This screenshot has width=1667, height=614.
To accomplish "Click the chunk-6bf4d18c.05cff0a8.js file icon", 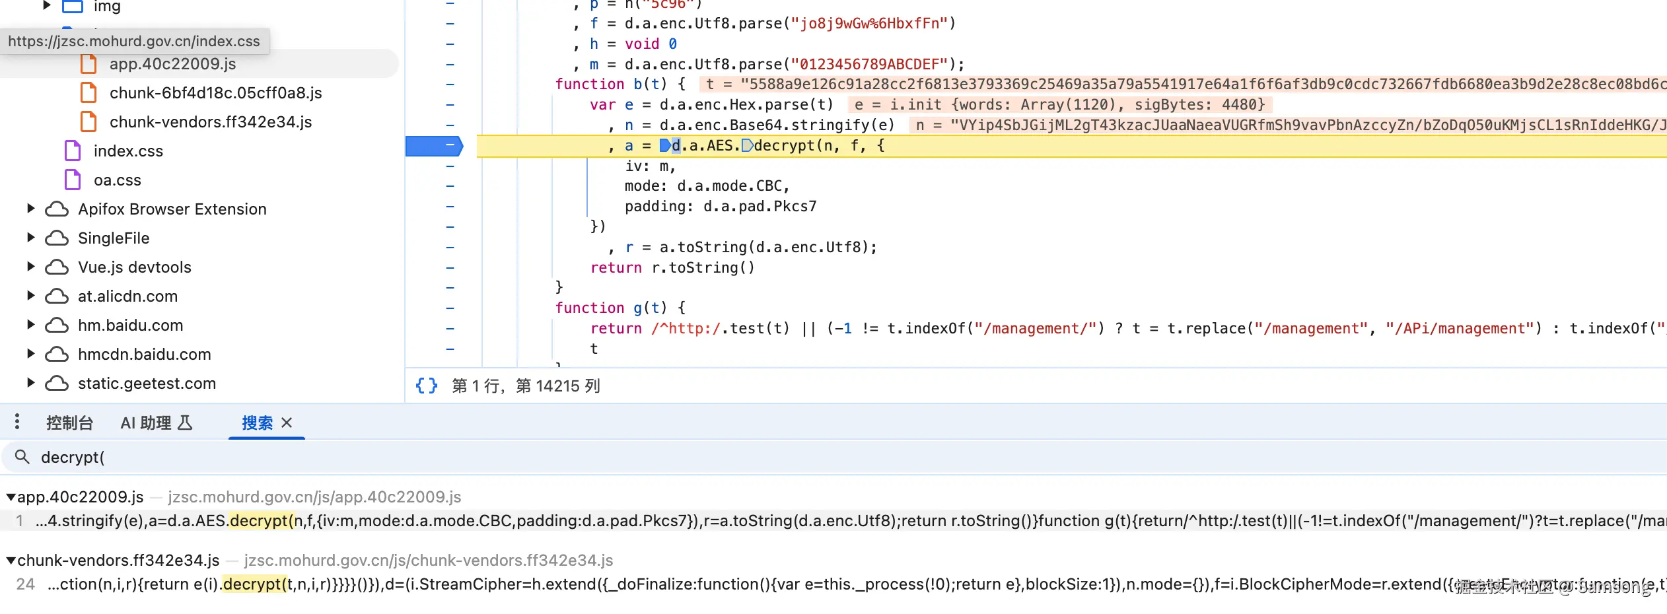I will 89,93.
